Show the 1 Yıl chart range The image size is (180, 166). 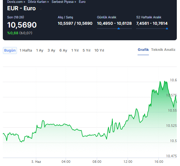click(x=75, y=51)
